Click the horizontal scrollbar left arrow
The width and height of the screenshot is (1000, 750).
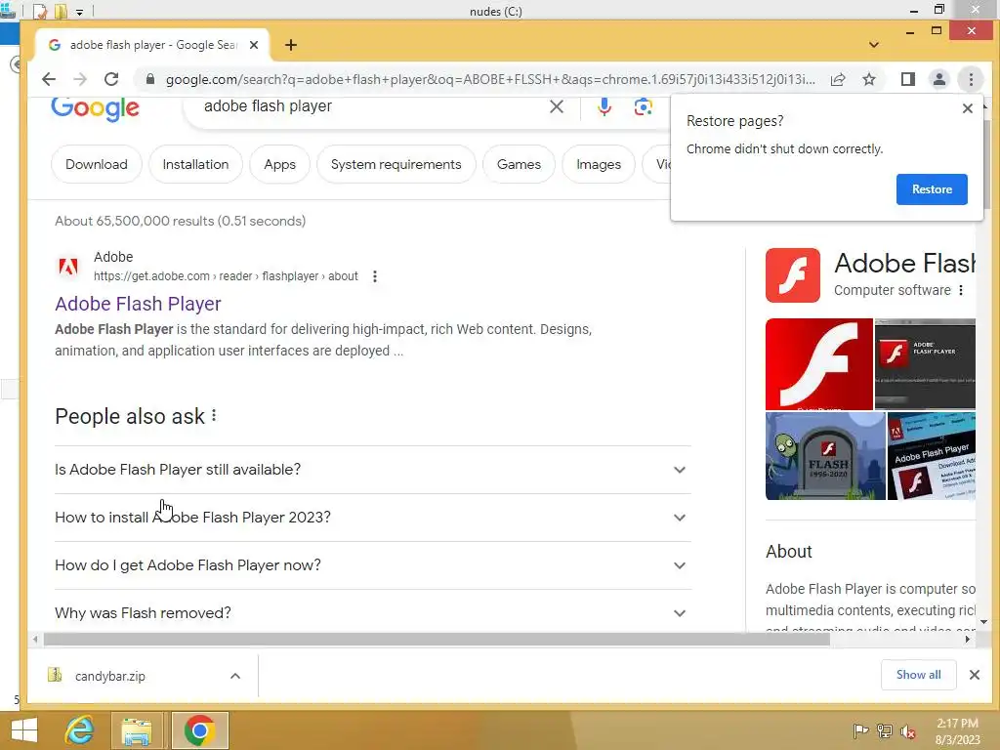[x=35, y=639]
